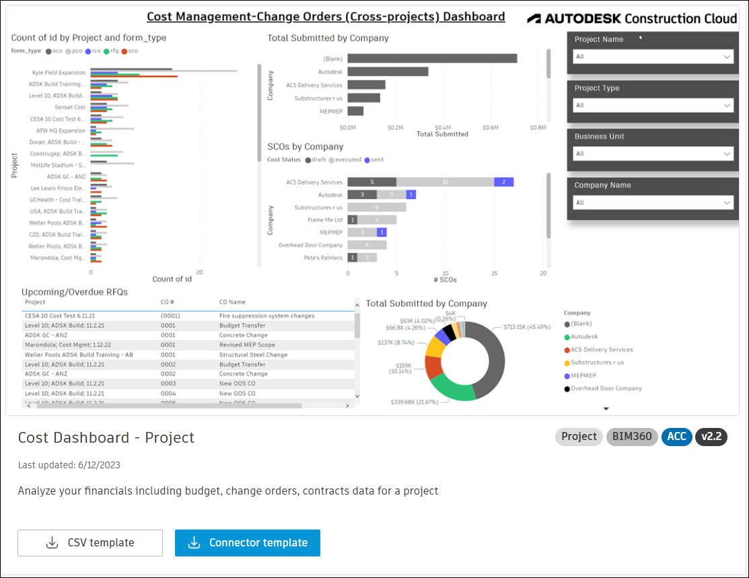Sort the table by Project column header
The width and height of the screenshot is (749, 578).
(x=35, y=302)
